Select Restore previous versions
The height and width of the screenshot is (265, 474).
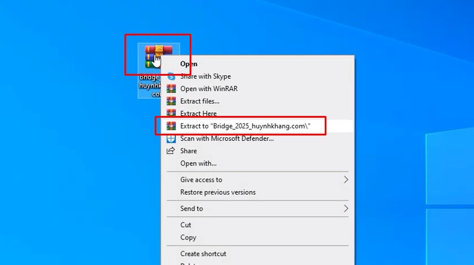[x=218, y=192]
